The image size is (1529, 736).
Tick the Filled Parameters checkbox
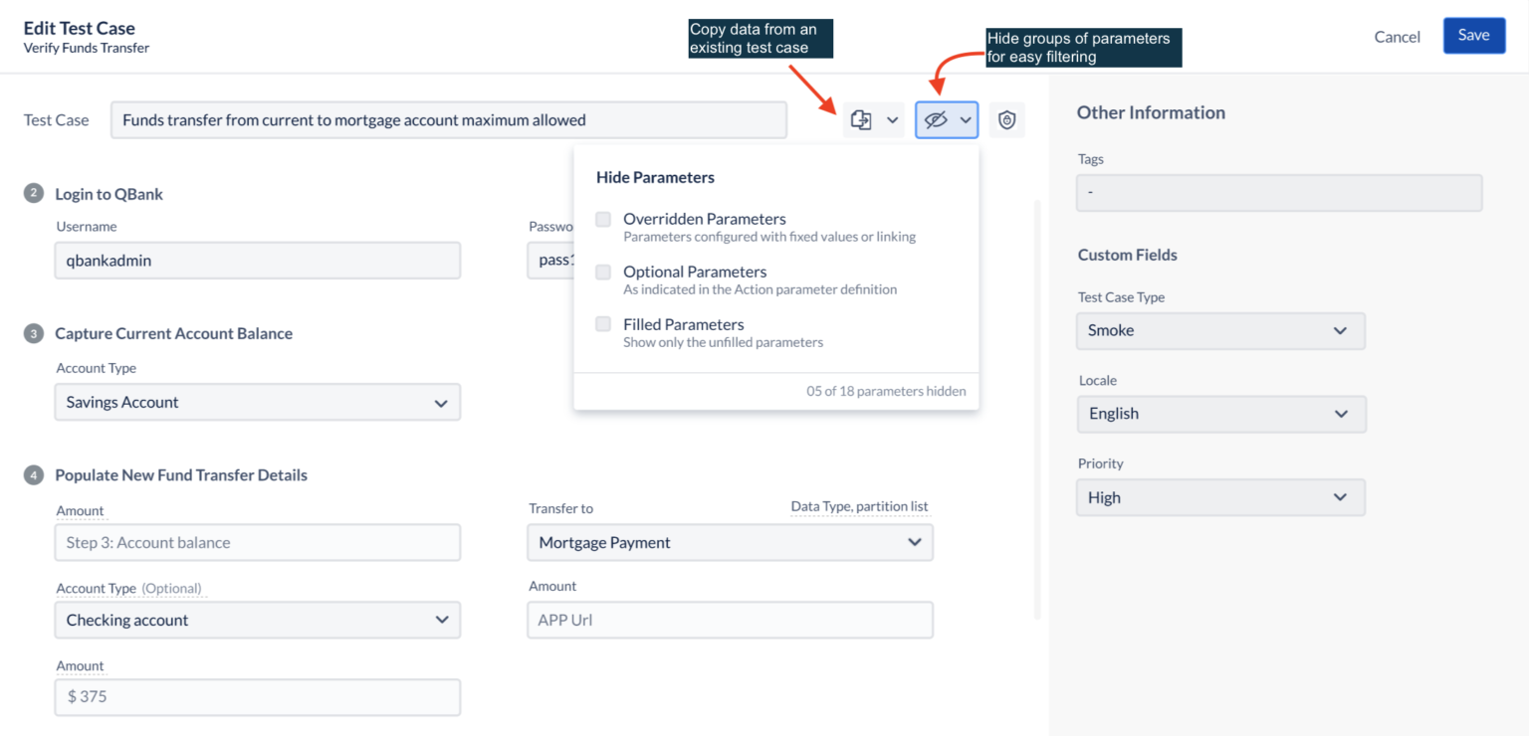(x=603, y=324)
